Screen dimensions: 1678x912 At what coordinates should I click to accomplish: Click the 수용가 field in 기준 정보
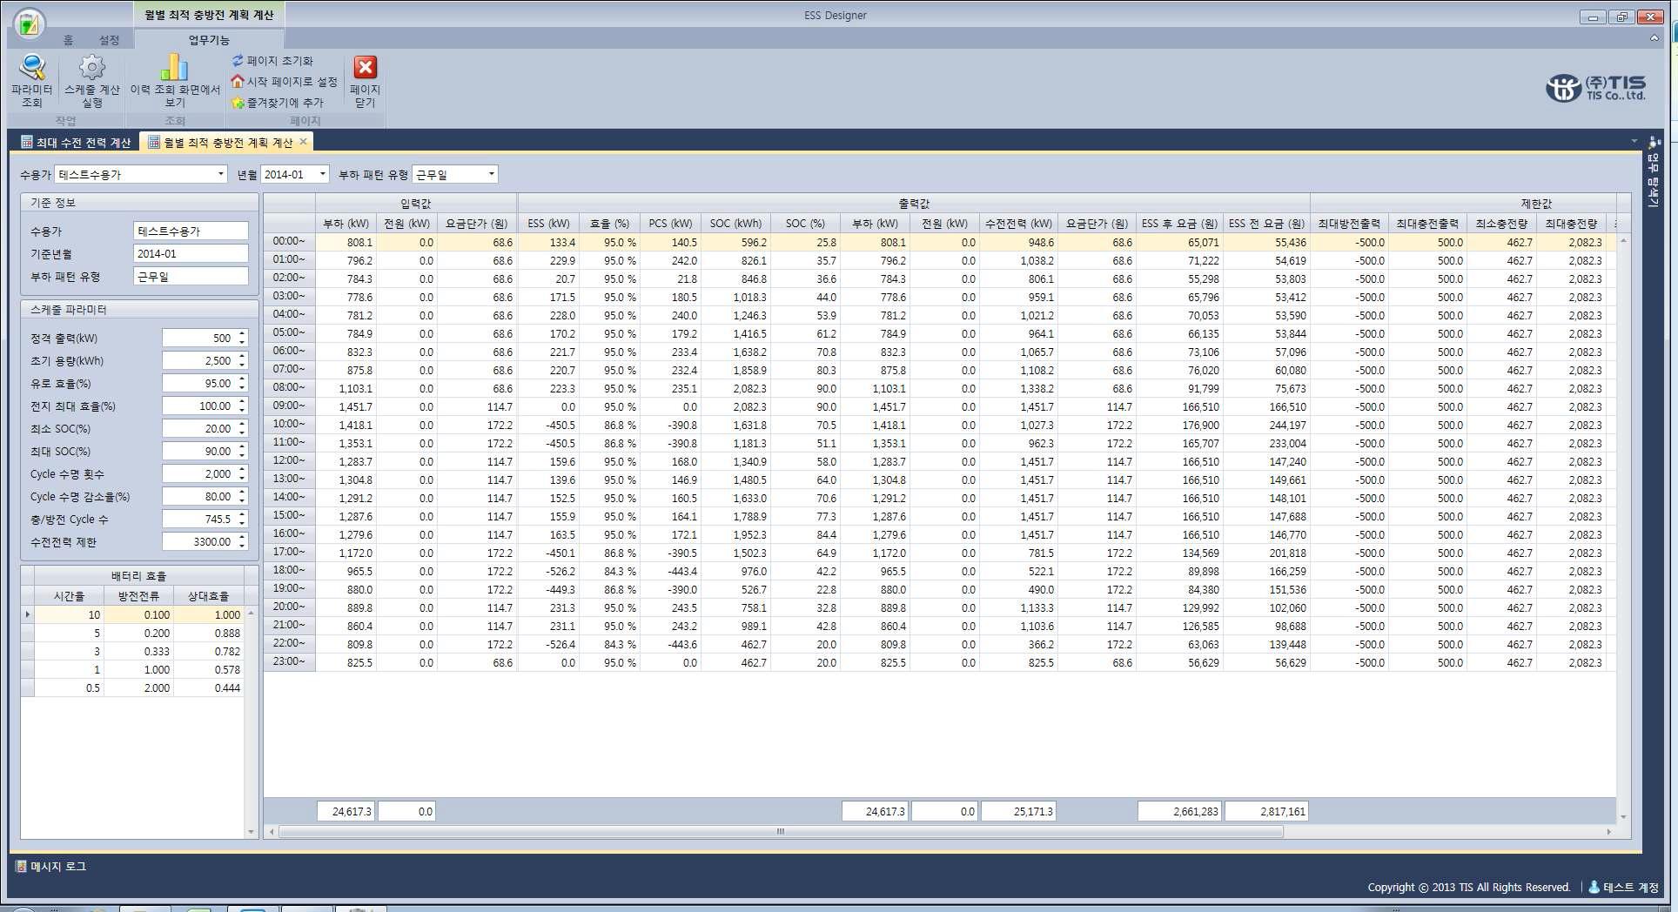pyautogui.click(x=191, y=231)
